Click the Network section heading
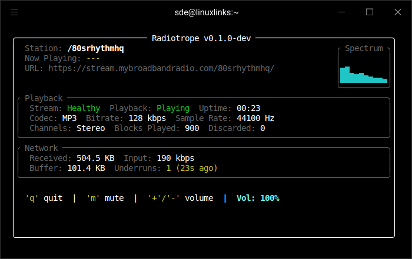 coord(41,148)
